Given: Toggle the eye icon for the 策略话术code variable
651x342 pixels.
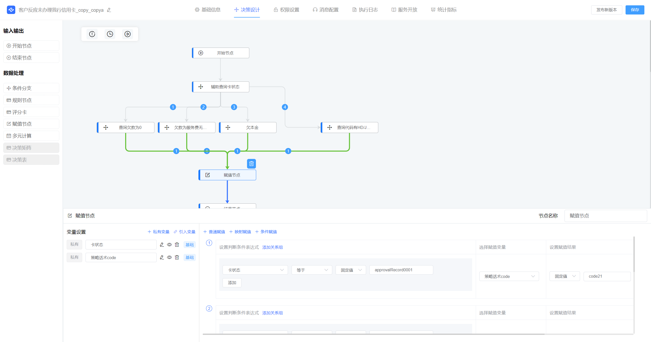Looking at the screenshot, I should click(169, 257).
